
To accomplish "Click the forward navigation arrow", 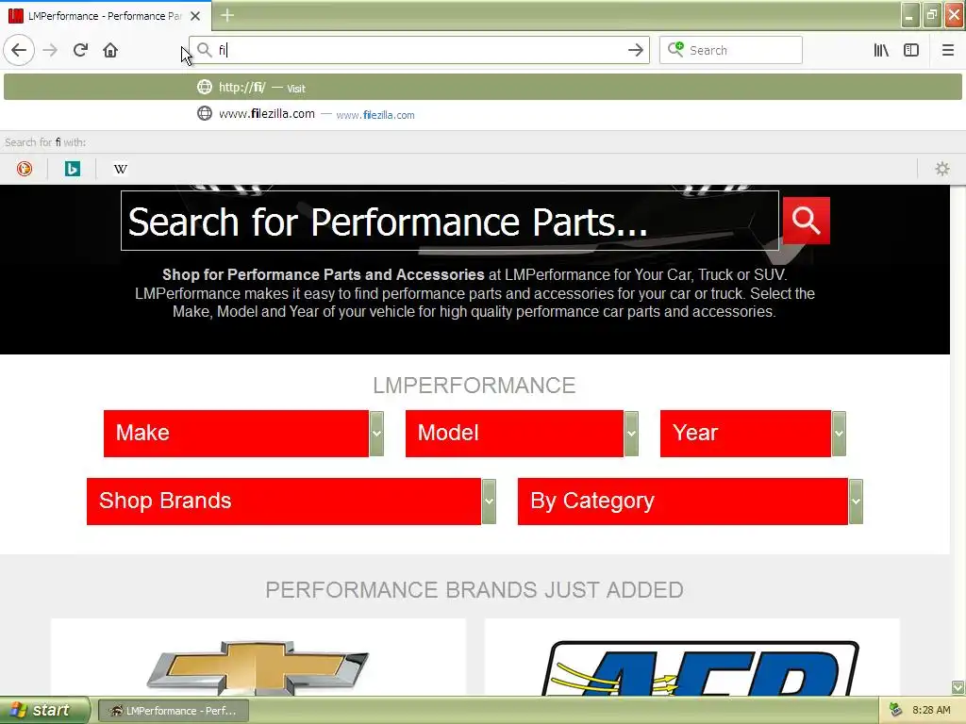I will coord(50,50).
